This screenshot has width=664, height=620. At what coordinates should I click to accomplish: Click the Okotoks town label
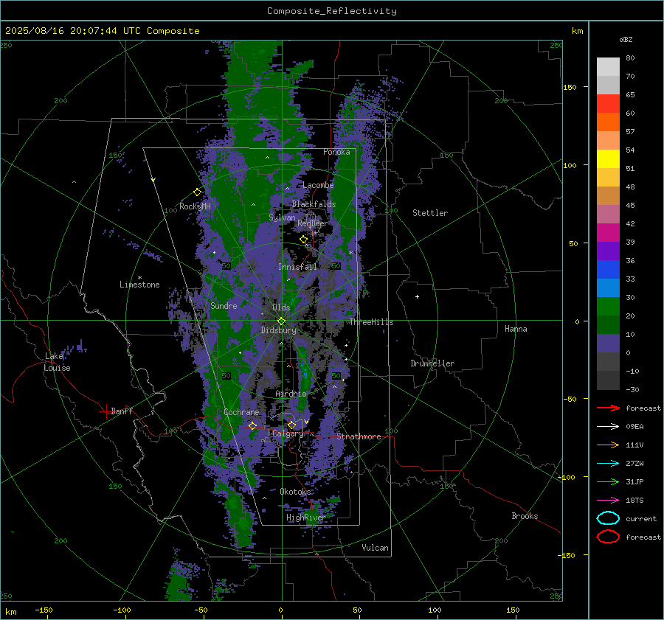[296, 492]
